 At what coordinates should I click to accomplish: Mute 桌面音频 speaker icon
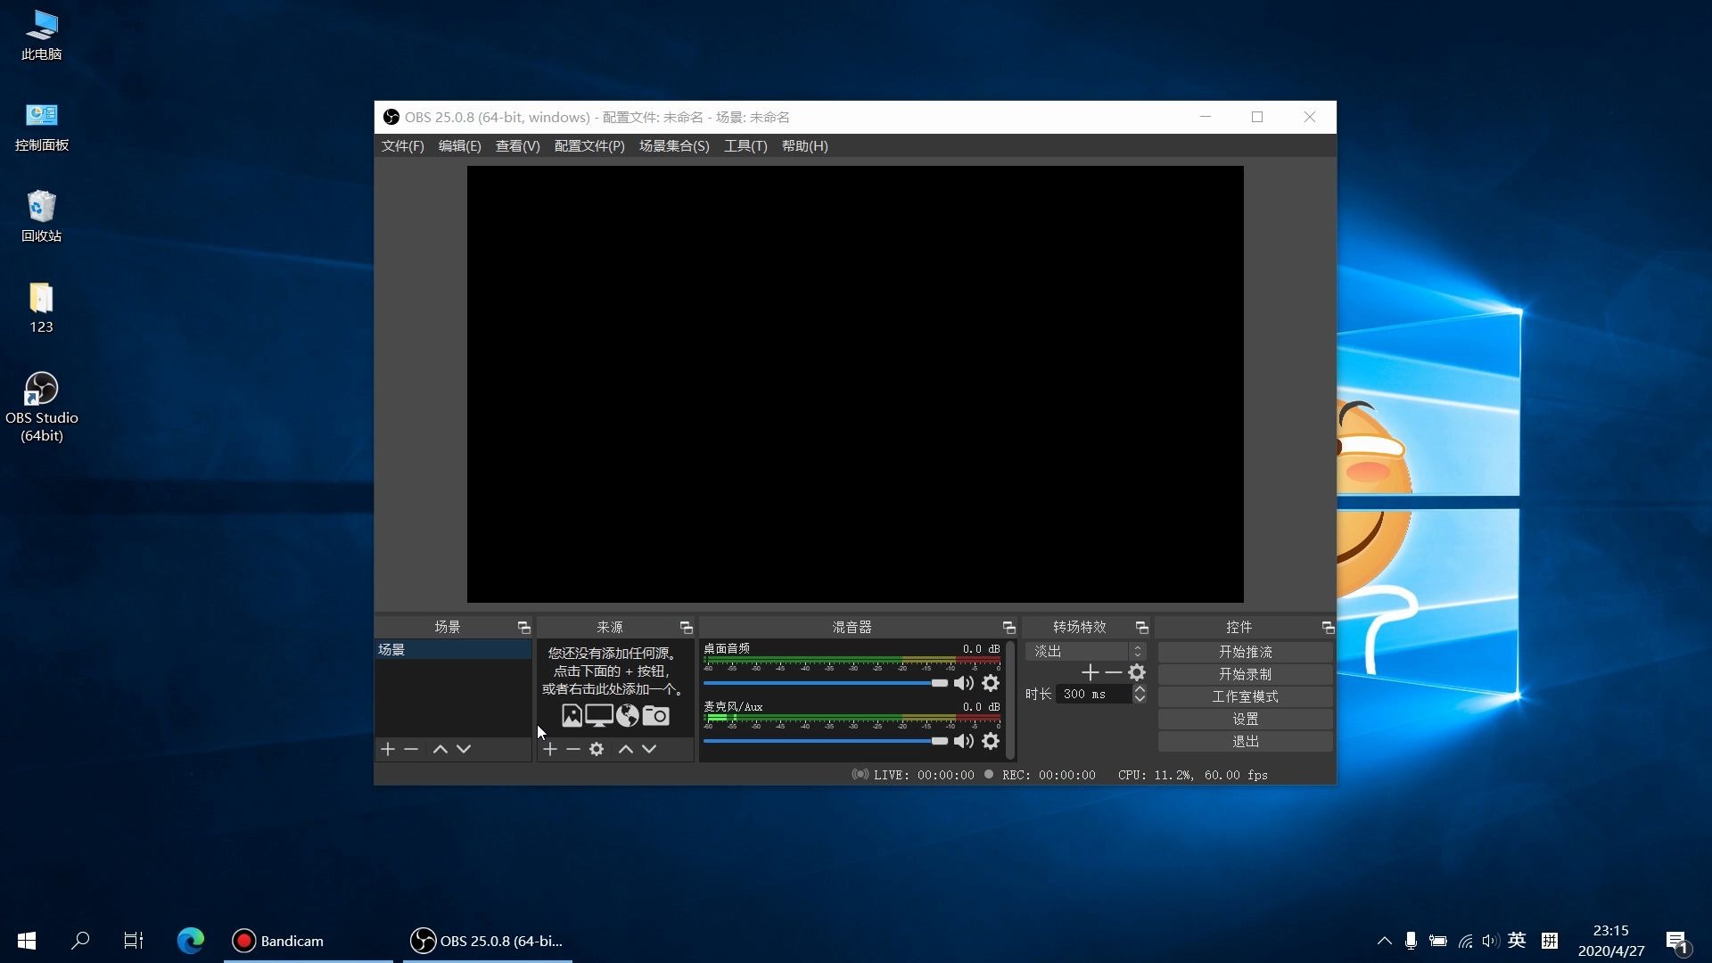[963, 683]
